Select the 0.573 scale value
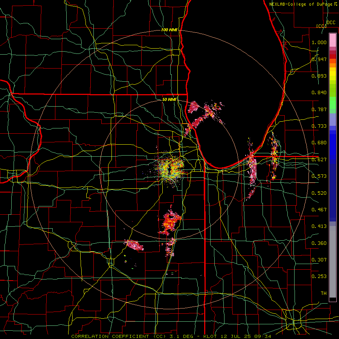The height and width of the screenshot is (339, 339). coord(319,176)
